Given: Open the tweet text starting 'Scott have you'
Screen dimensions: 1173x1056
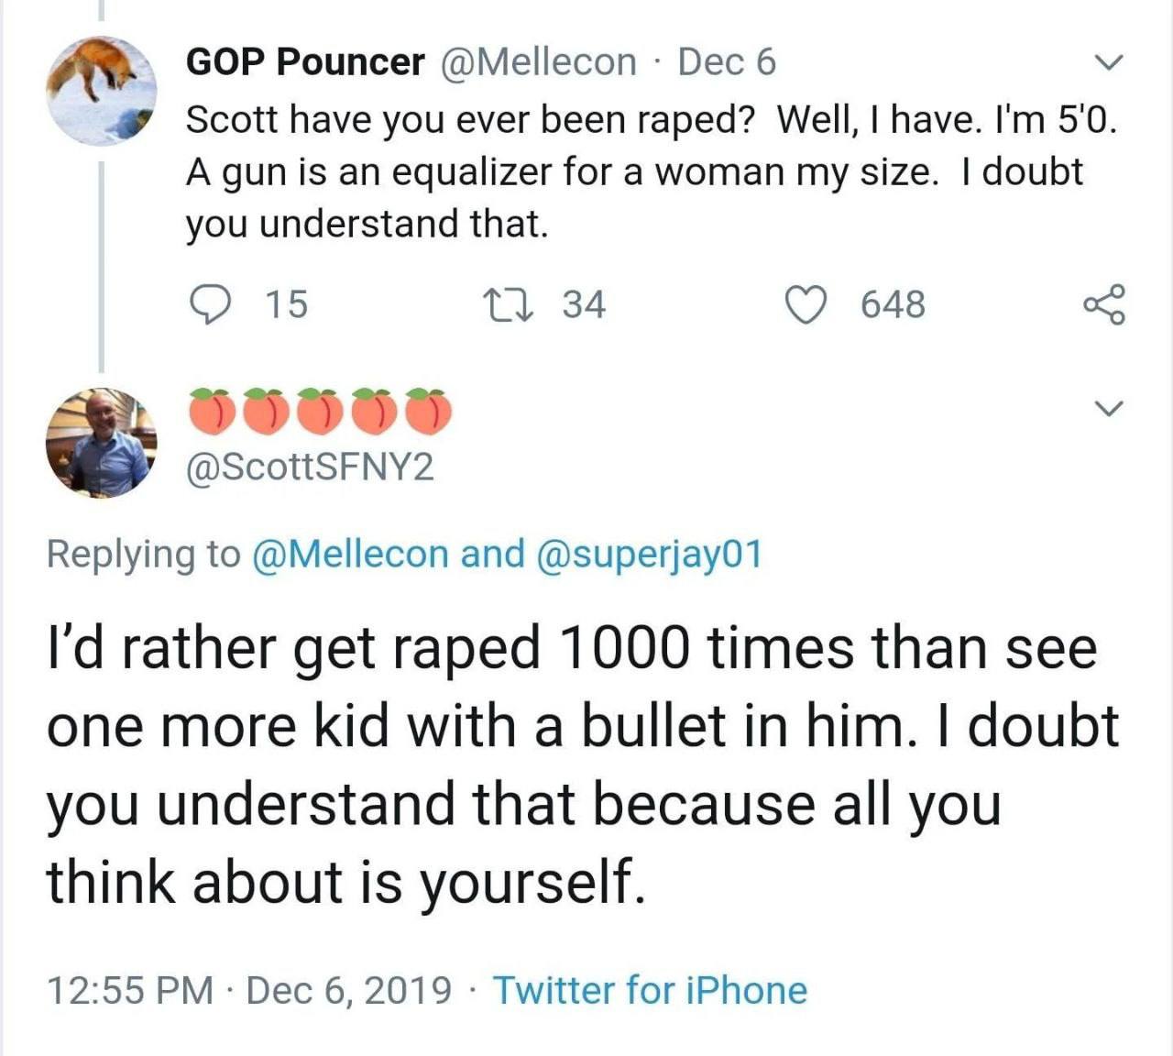Looking at the screenshot, I should pos(641,171).
